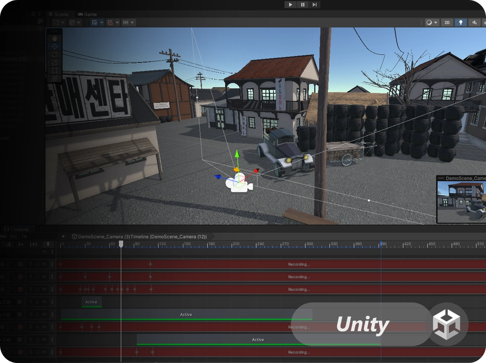Expand the grid snapping dropdown arrow
Screen dimensions: 486x363
[x=102, y=23]
